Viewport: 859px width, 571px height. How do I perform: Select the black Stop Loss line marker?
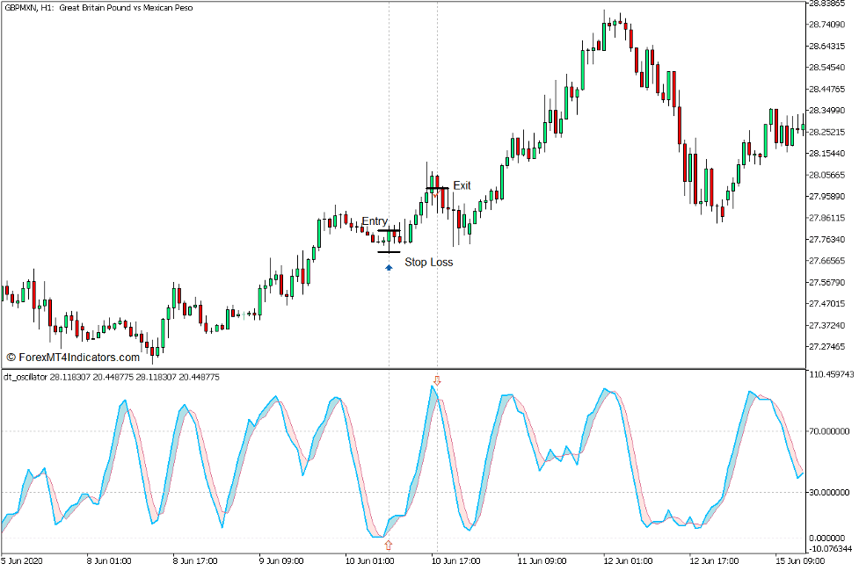coord(389,252)
